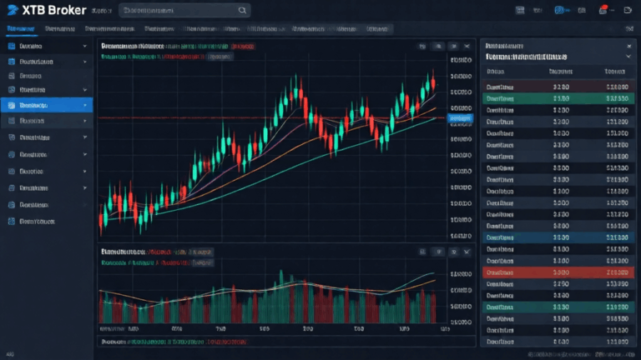The width and height of the screenshot is (641, 360).
Task: Click the blue highlighted icon in the top bar
Action: [x=559, y=10]
